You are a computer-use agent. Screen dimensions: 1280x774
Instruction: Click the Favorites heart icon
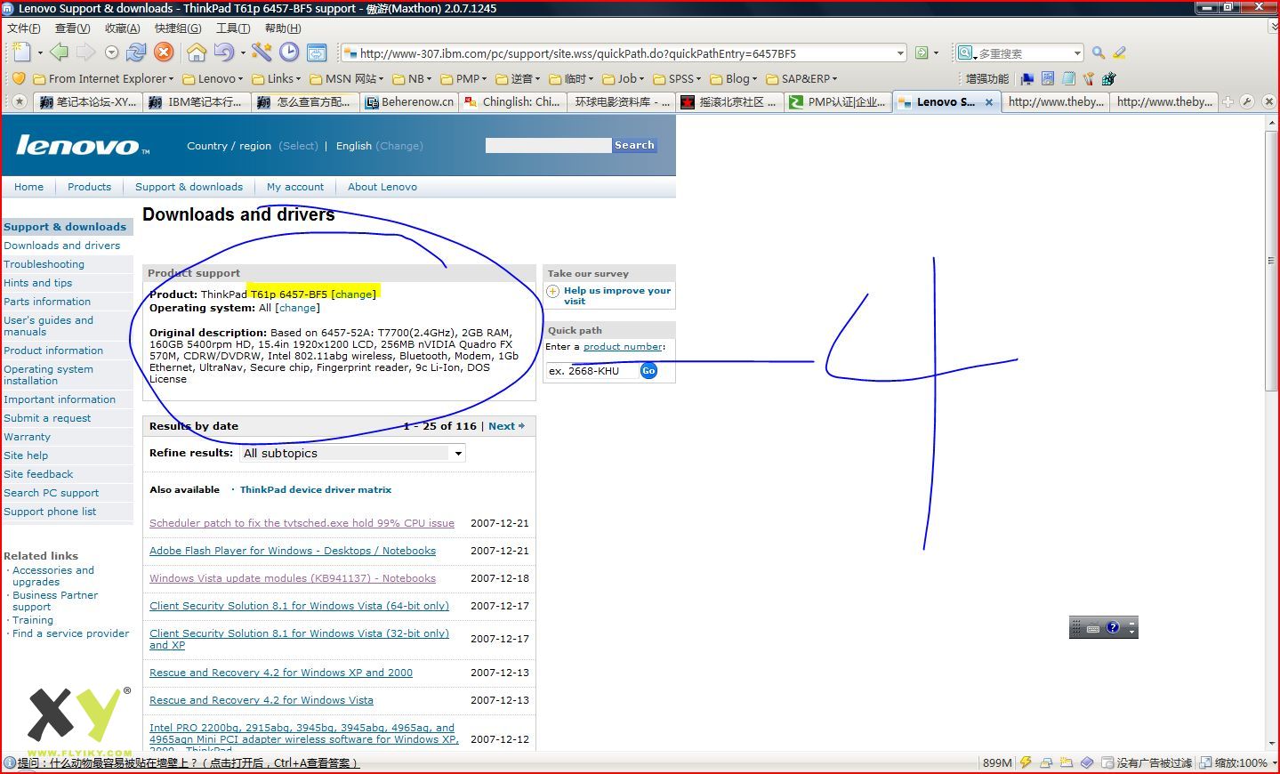19,78
